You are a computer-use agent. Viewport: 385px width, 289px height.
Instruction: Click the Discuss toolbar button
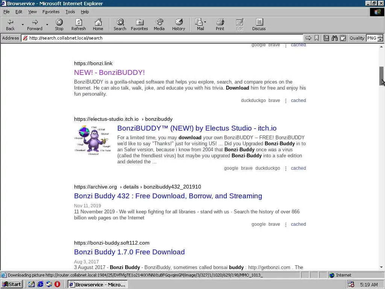[259, 24]
